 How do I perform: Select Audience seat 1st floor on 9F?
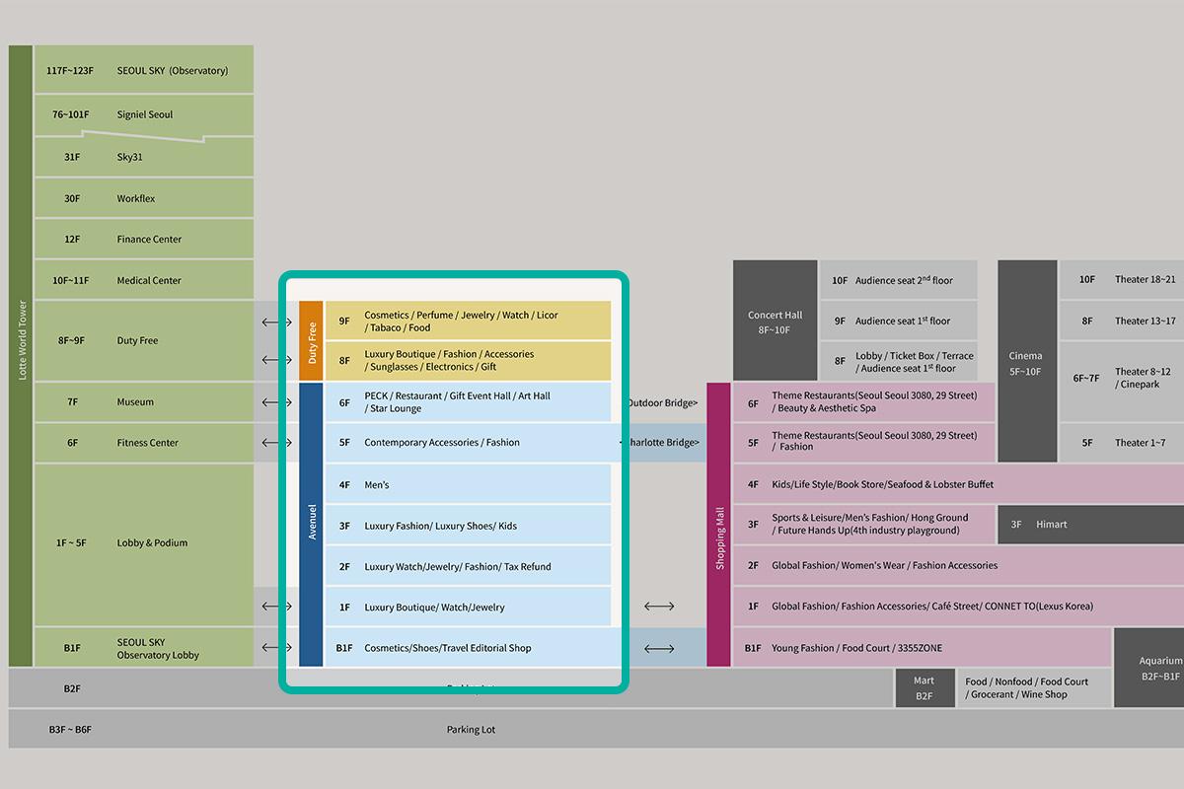pos(903,321)
